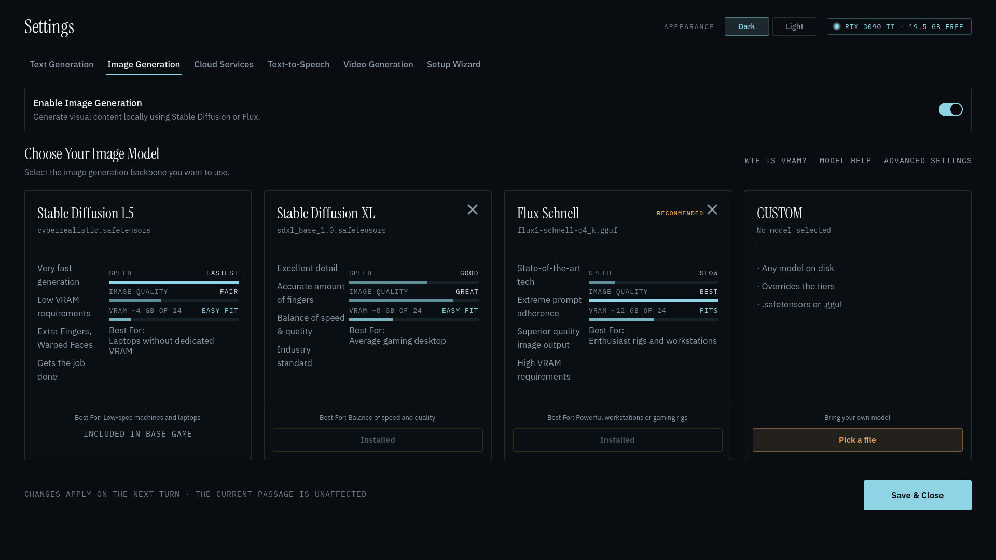Image resolution: width=996 pixels, height=560 pixels.
Task: Click sdxl_base_1.0.safetensors filename
Action: pos(331,230)
